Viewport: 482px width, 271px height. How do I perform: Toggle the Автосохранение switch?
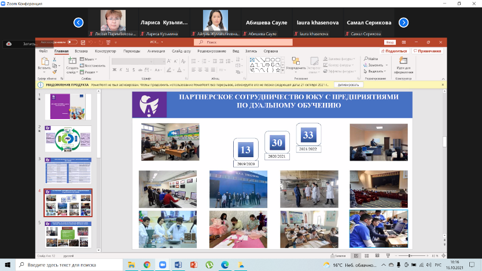(x=72, y=42)
